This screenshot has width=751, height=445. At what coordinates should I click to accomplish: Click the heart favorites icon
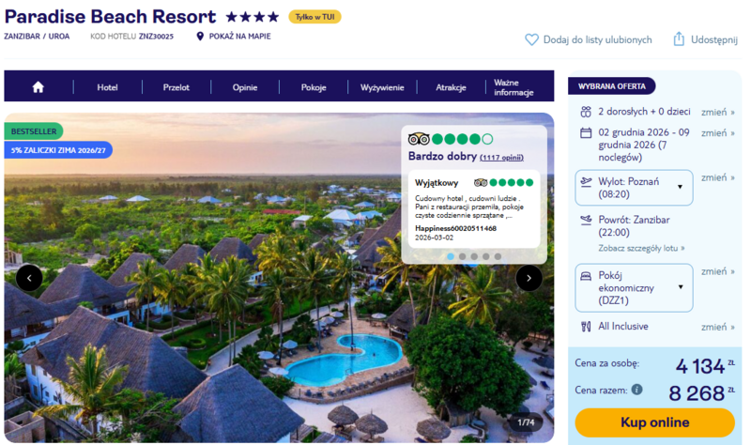pyautogui.click(x=531, y=39)
